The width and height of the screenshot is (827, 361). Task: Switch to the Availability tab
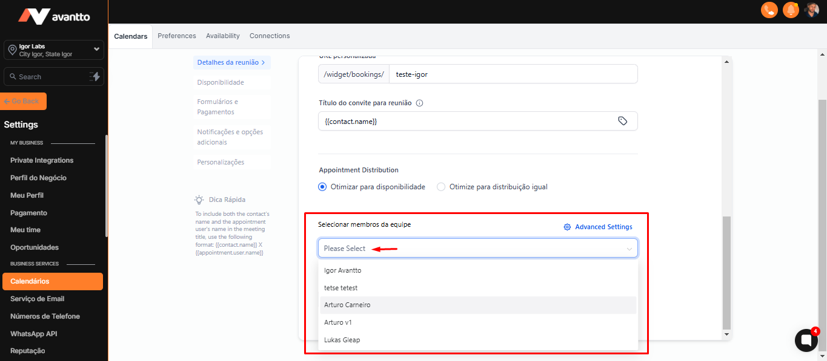pos(222,36)
